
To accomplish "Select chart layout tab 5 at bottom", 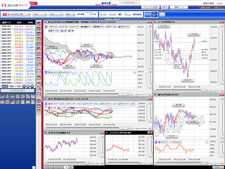I will (x=66, y=167).
